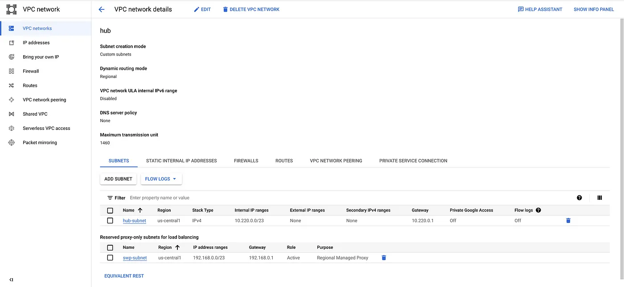Open the swp-subnet link
Image resolution: width=624 pixels, height=287 pixels.
coord(135,258)
